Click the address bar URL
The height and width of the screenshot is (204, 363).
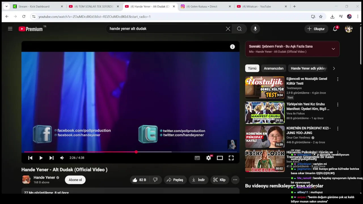pyautogui.click(x=94, y=16)
